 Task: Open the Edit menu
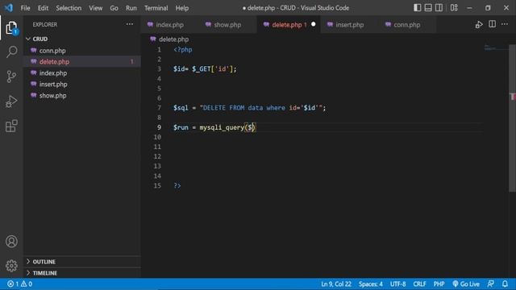point(43,8)
